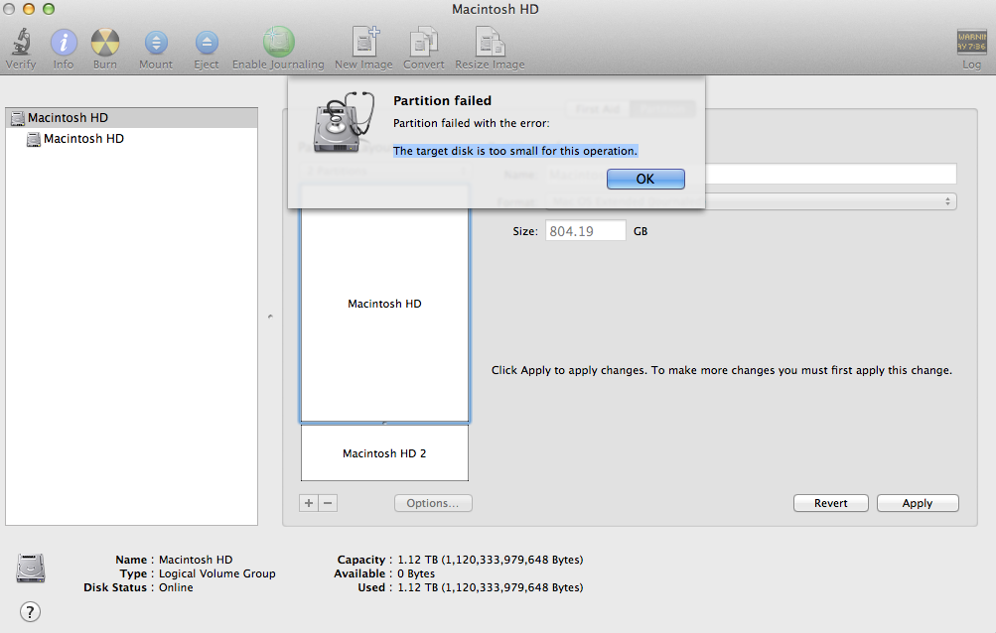The width and height of the screenshot is (996, 633).
Task: Click the Available 0 Bytes value
Action: 416,573
